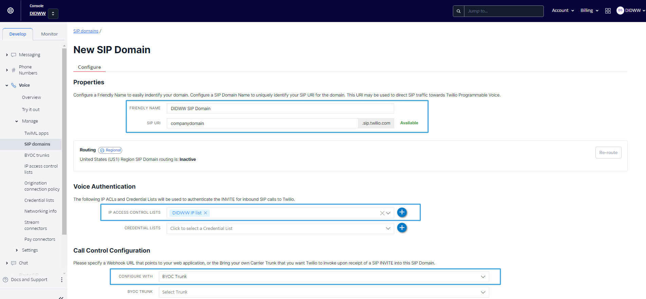Viewport: 646px width, 299px height.
Task: Switch to the Monitor tab
Action: 50,34
